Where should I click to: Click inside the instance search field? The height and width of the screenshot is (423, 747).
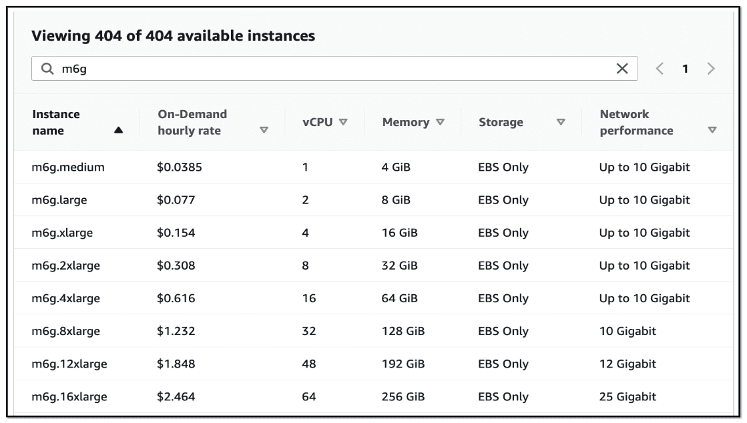pyautogui.click(x=334, y=69)
